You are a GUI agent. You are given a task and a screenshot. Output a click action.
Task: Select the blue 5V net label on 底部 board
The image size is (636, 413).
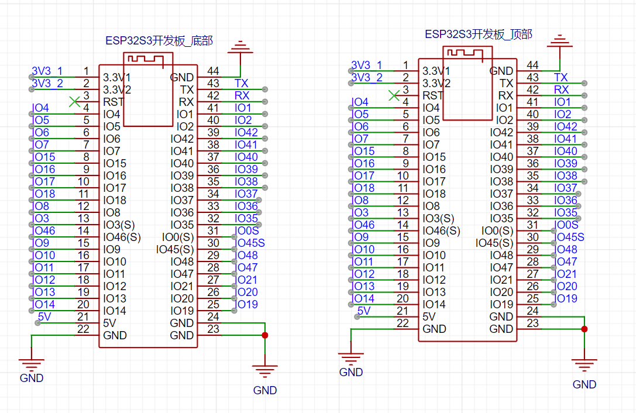click(44, 316)
